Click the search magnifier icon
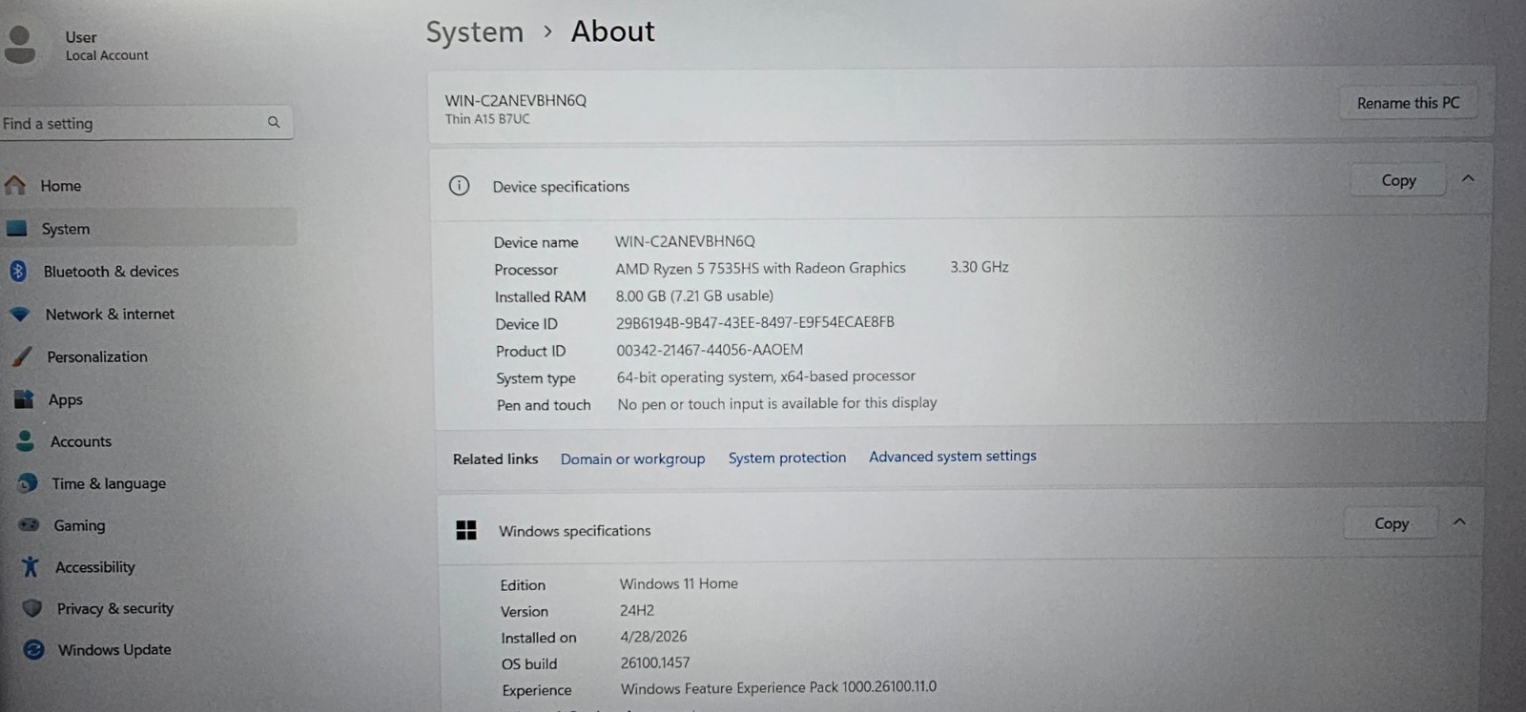This screenshot has width=1526, height=712. click(x=274, y=122)
